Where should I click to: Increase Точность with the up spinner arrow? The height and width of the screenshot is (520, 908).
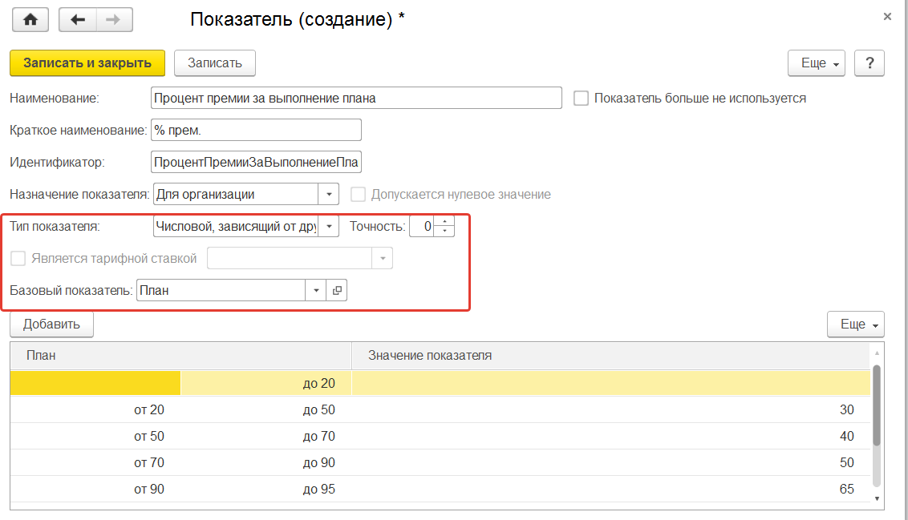point(445,221)
